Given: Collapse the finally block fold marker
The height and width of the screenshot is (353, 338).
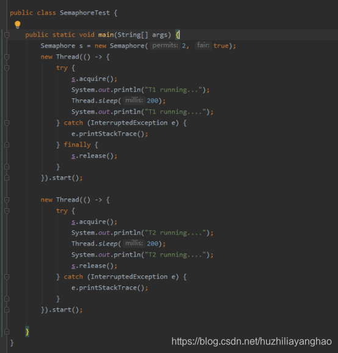Looking at the screenshot, I should (7, 145).
